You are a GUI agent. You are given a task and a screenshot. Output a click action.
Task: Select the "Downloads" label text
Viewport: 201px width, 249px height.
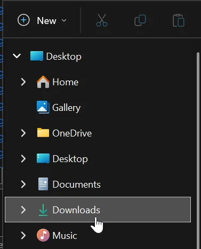76,210
